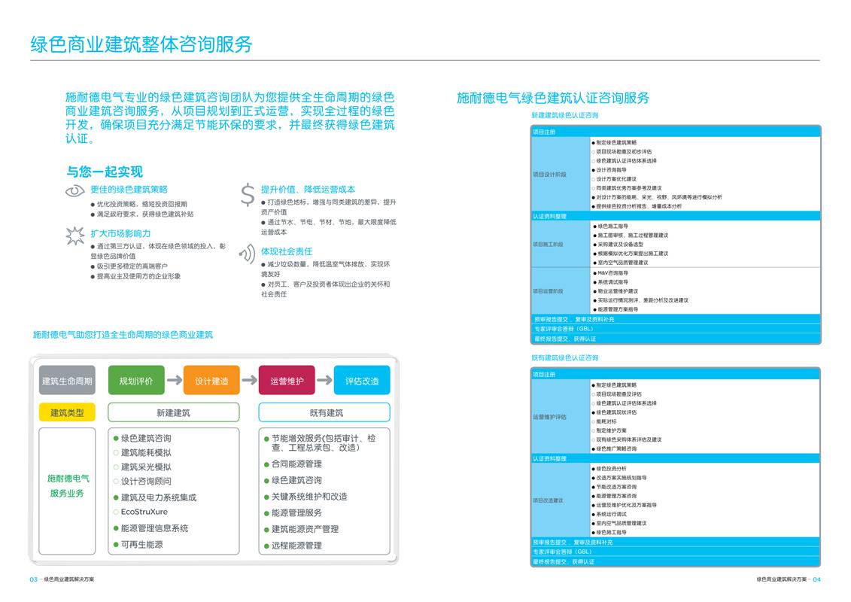The width and height of the screenshot is (851, 602).
Task: Click the 建筑采光模拟 list item
Action: (142, 467)
